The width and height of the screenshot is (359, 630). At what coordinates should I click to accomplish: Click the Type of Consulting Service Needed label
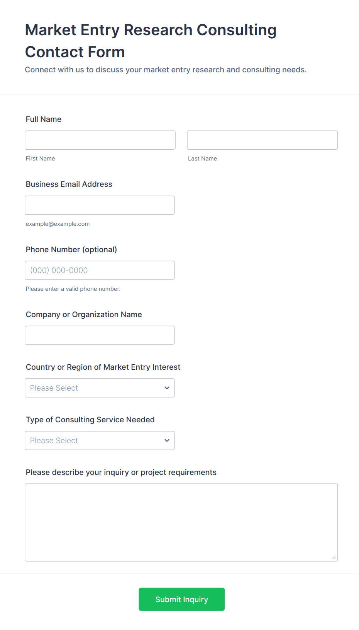(x=90, y=420)
